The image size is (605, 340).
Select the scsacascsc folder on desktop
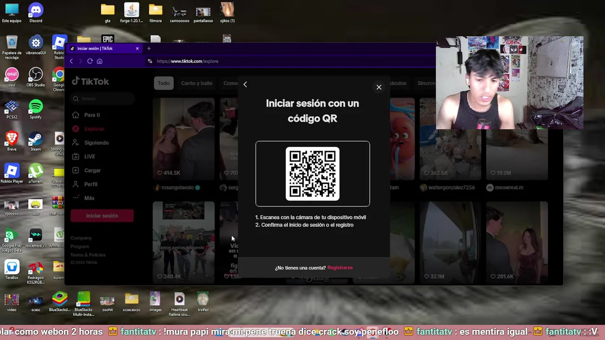(131, 302)
